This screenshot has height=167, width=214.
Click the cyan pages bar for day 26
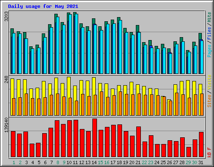click(171, 63)
